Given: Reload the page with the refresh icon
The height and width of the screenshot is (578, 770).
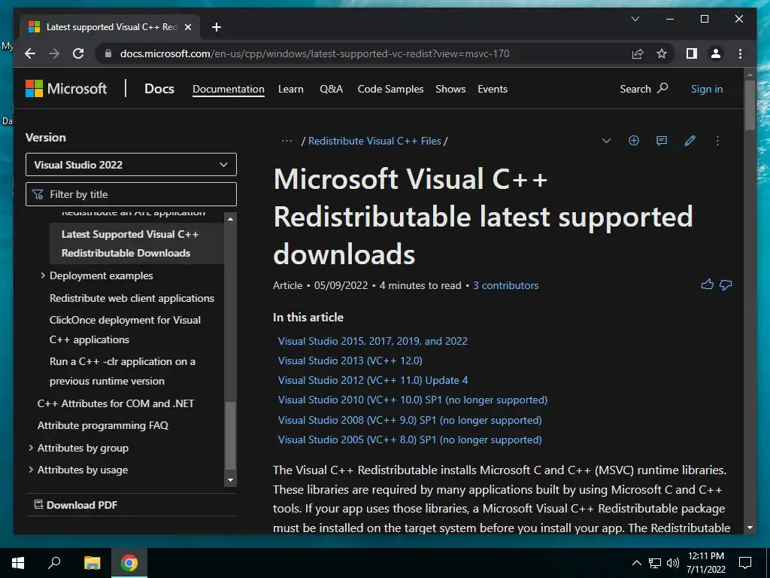Looking at the screenshot, I should [78, 53].
